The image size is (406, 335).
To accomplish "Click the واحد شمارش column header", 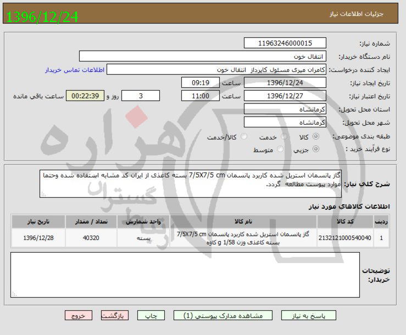I will (x=143, y=222).
